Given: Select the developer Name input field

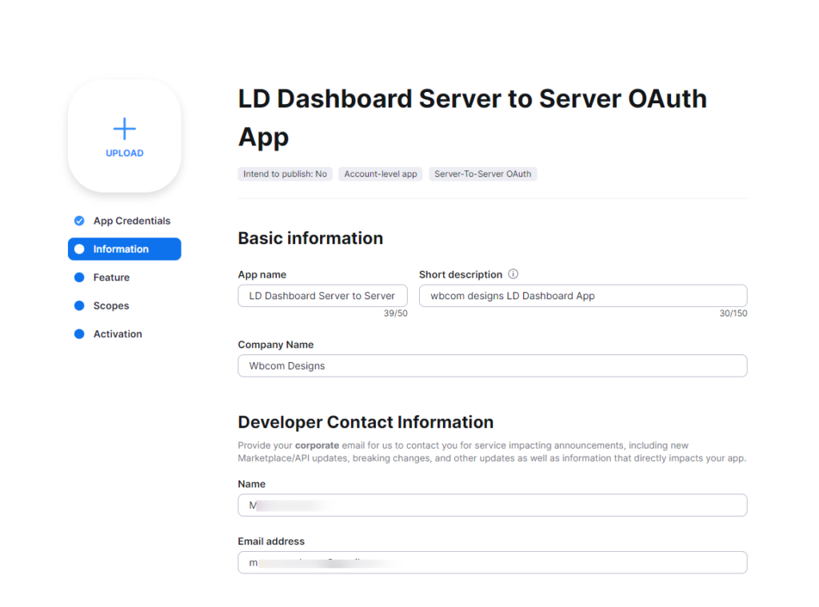Looking at the screenshot, I should tap(492, 505).
